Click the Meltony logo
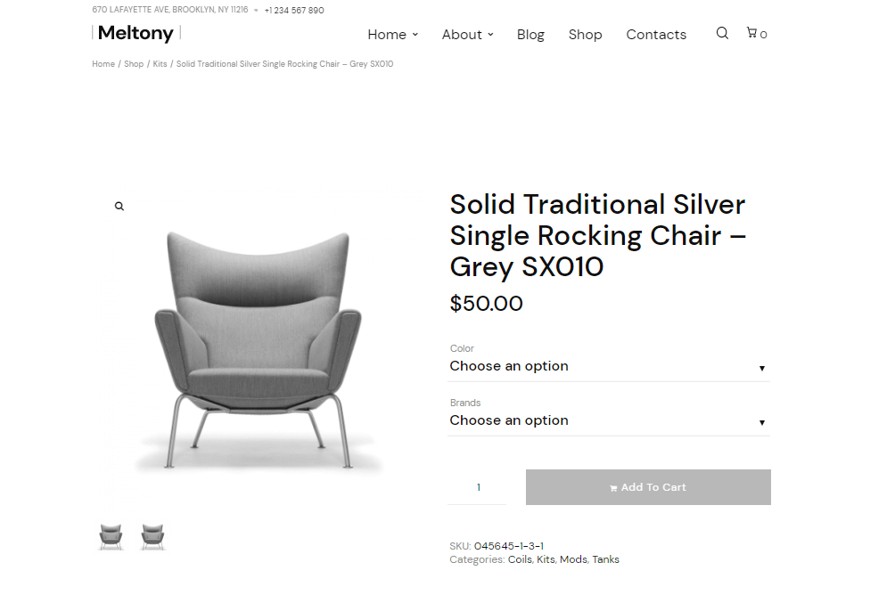Image resolution: width=895 pixels, height=595 pixels. (135, 33)
